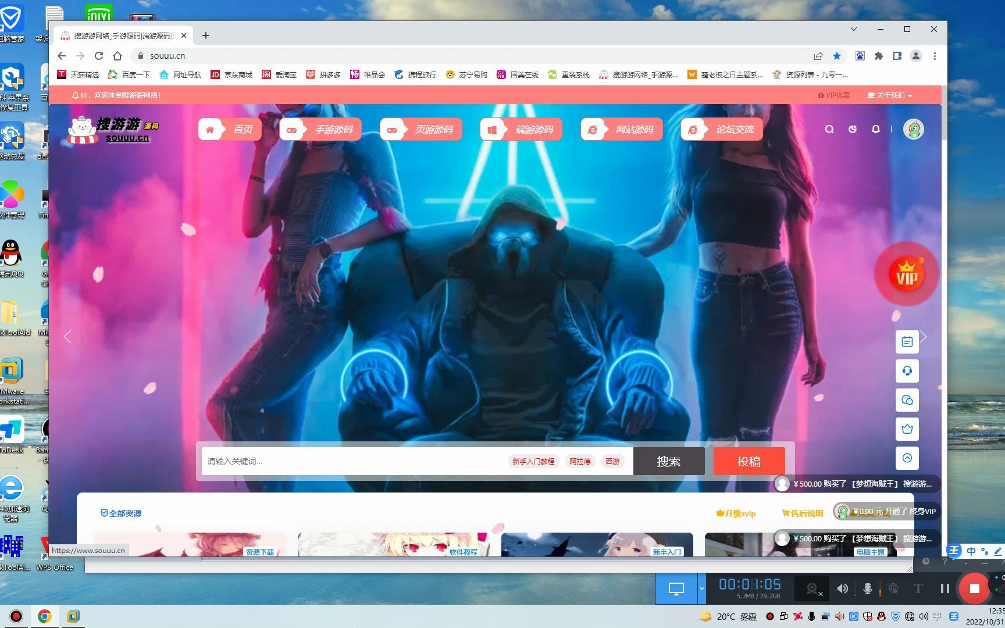Viewport: 1005px width, 628px height.
Task: Select the 手游源码 nav item
Action: click(x=320, y=129)
